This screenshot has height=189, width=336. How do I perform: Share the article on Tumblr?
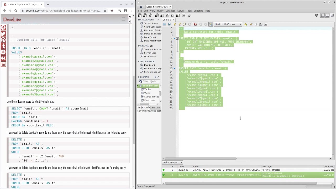point(3,46)
